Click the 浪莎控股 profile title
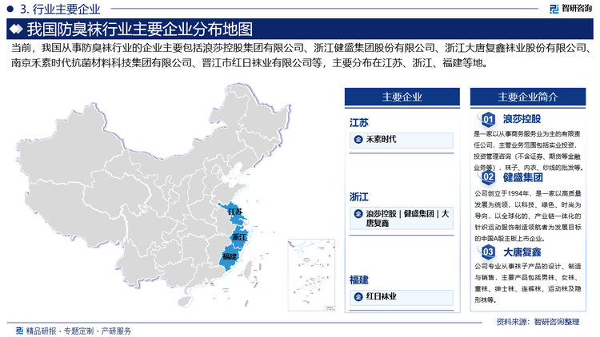 pyautogui.click(x=522, y=119)
